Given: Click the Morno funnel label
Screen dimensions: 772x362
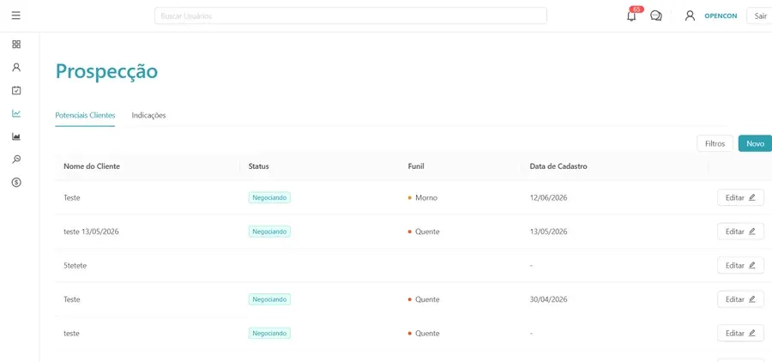Looking at the screenshot, I should point(426,197).
